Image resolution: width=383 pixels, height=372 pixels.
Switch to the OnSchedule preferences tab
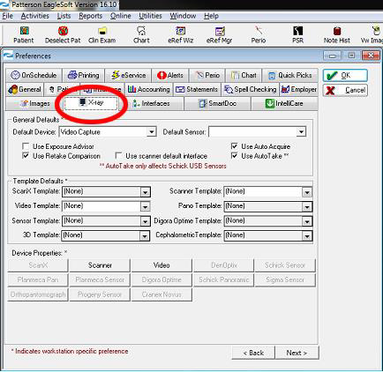click(34, 76)
